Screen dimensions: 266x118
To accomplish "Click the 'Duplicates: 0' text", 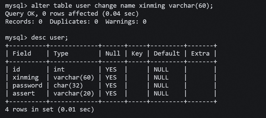I will pyautogui.click(x=74, y=21).
